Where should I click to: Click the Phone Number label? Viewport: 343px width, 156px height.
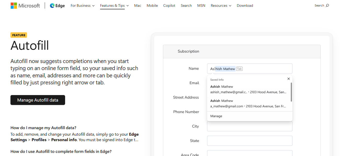click(186, 112)
